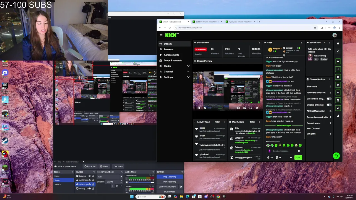The width and height of the screenshot is (356, 200).
Task: Expand the Channel sidebar section
Action: click(188, 71)
